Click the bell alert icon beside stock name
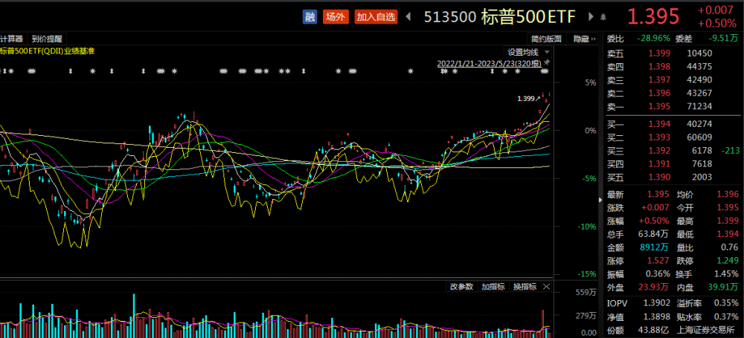The height and width of the screenshot is (338, 744). tap(603, 17)
